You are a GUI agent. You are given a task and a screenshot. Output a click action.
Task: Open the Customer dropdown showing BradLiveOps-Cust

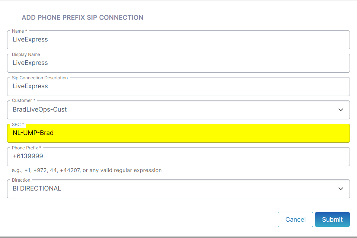[178, 110]
